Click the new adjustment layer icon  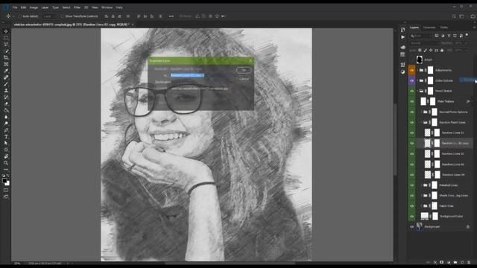[x=449, y=262]
